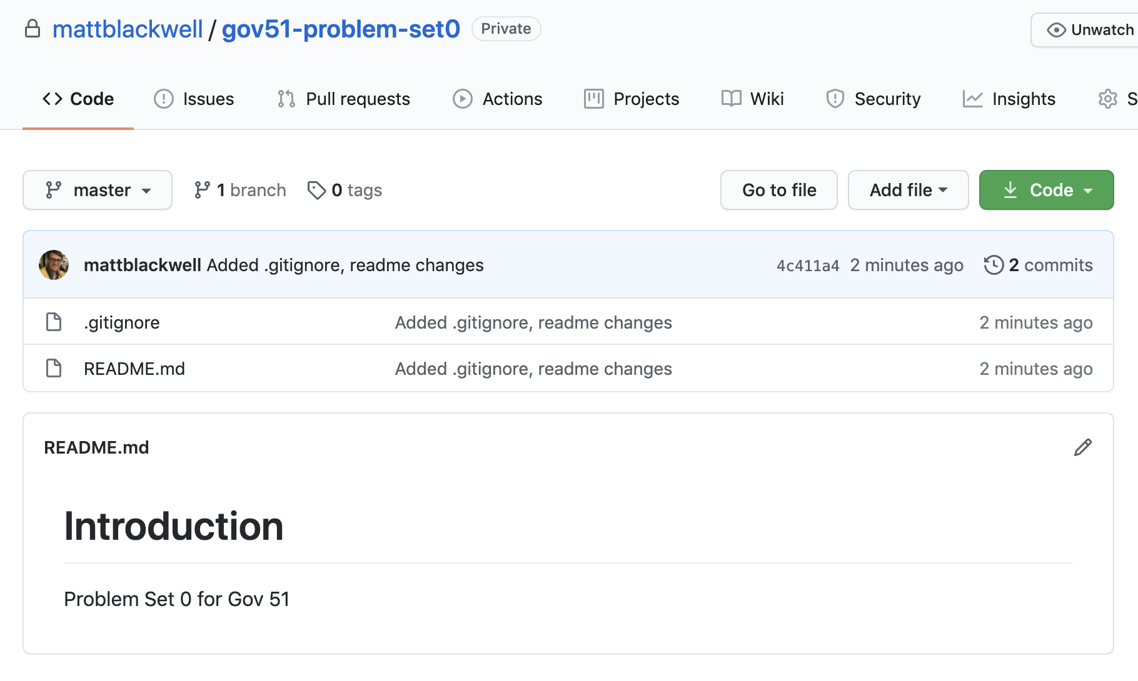Click the Actions play icon

click(x=463, y=99)
